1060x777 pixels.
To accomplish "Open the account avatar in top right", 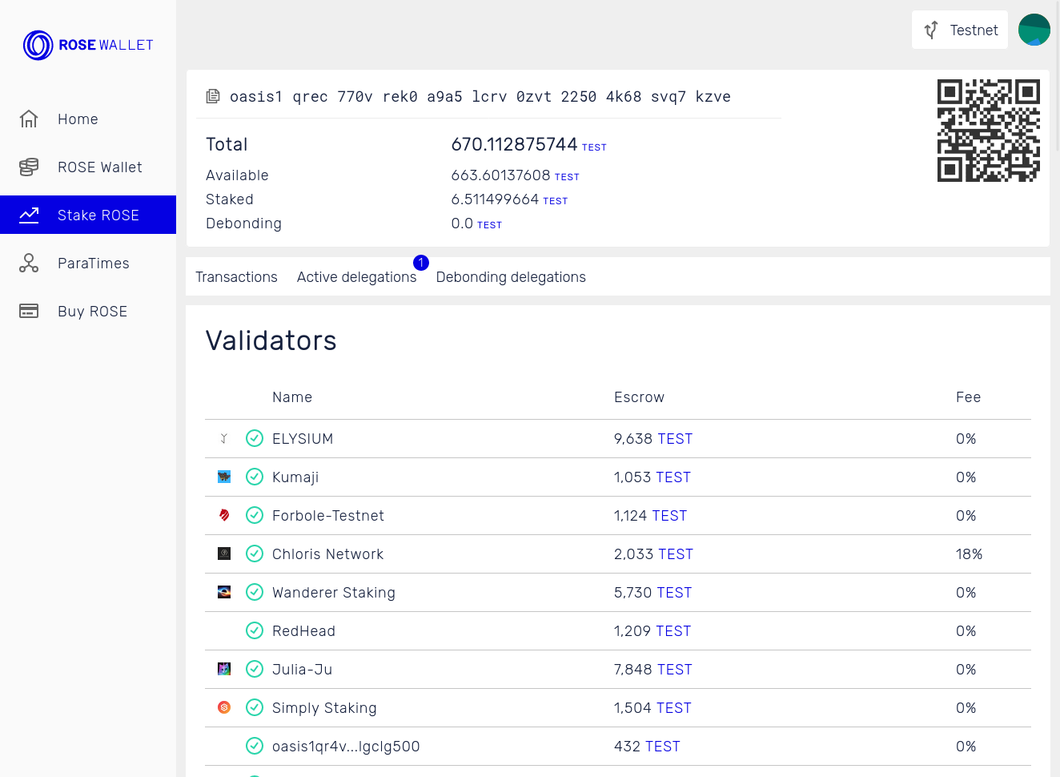I will (1034, 30).
